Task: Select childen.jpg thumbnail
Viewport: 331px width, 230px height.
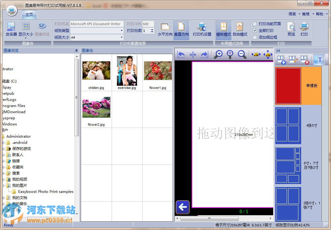Action: pyautogui.click(x=96, y=71)
